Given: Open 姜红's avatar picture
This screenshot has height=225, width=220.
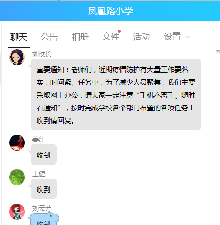Looking at the screenshot, I should pyautogui.click(x=17, y=143).
